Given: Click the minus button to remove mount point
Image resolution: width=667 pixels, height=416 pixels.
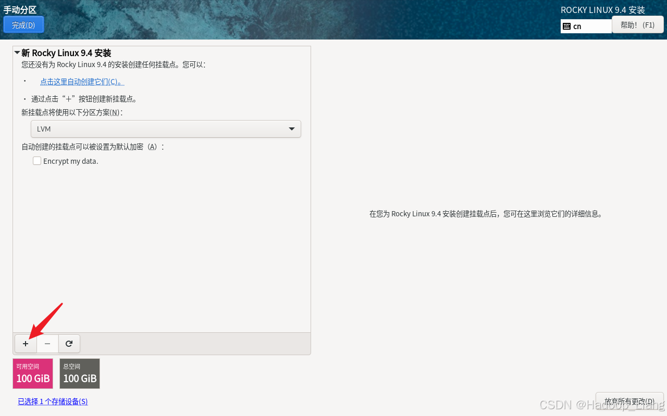Looking at the screenshot, I should tap(47, 344).
